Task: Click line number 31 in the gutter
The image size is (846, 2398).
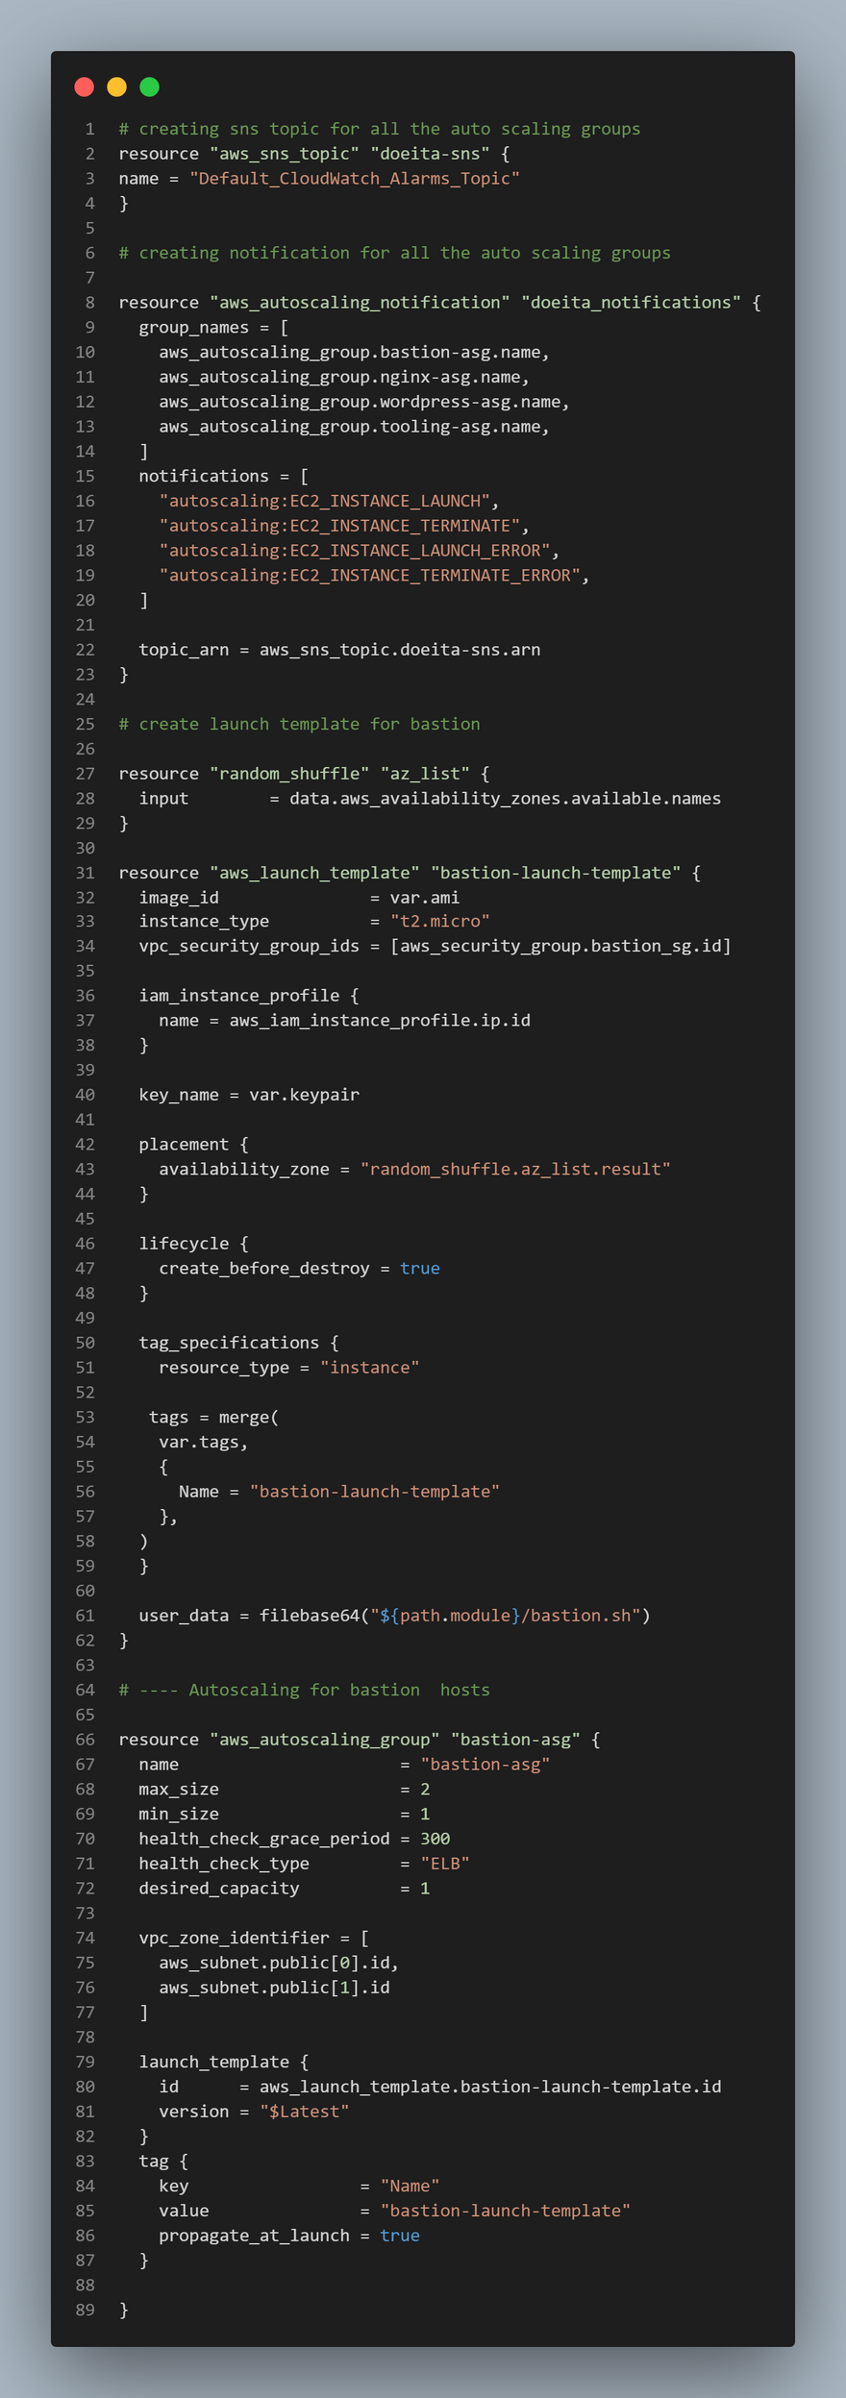Action: 86,873
